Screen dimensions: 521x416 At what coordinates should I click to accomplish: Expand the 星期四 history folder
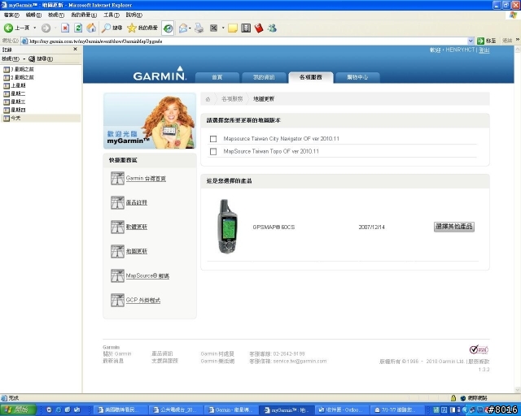pyautogui.click(x=15, y=110)
